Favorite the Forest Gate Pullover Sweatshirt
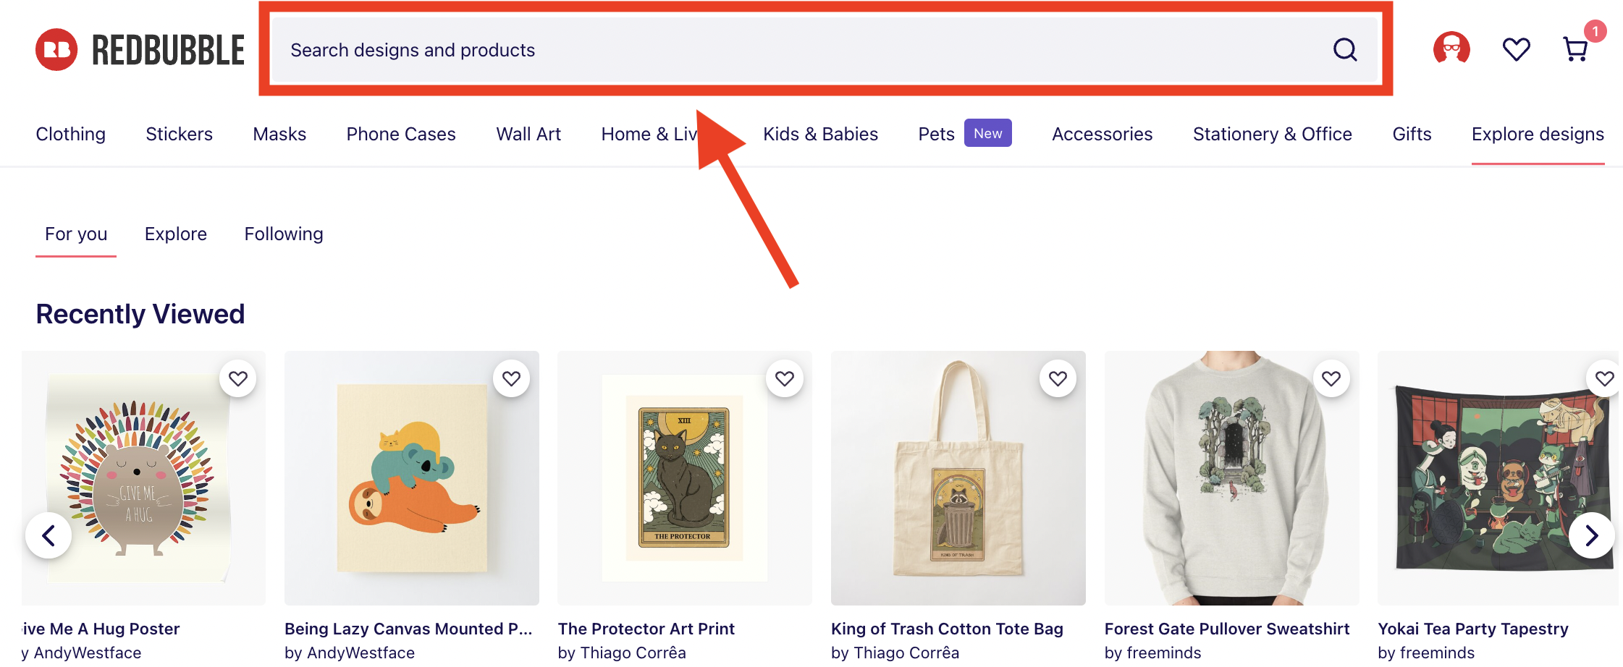 click(1331, 378)
